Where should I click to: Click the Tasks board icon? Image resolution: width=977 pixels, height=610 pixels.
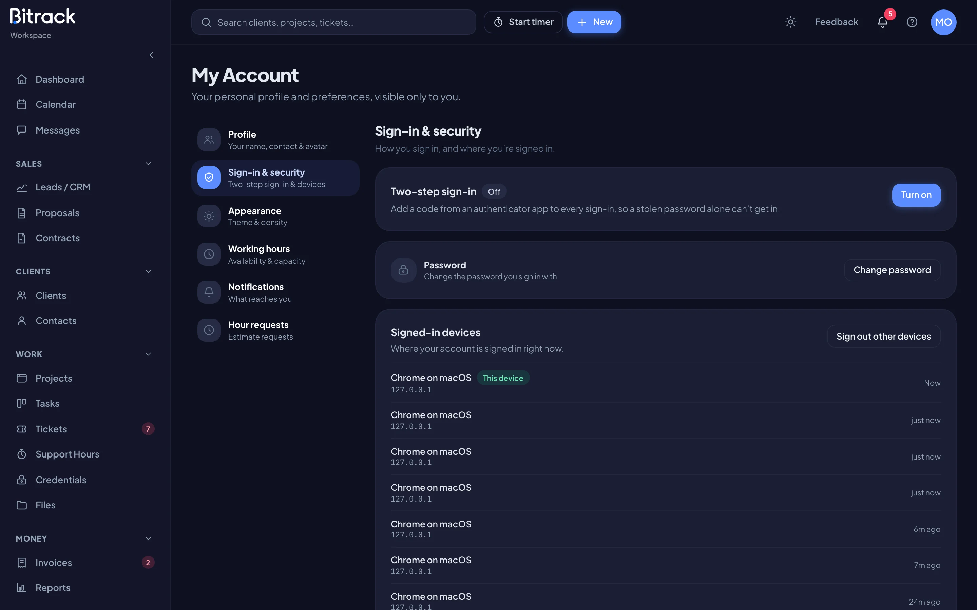pos(22,403)
